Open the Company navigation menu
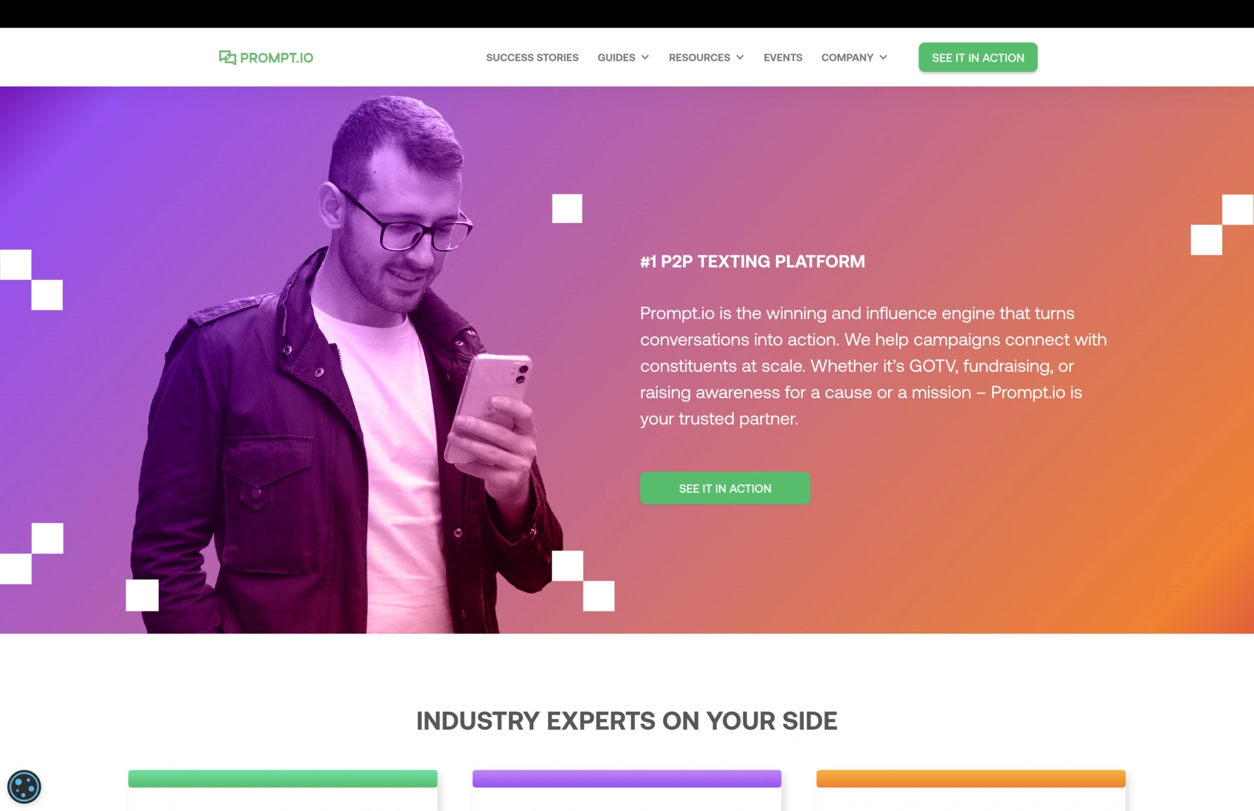This screenshot has height=811, width=1254. pos(847,57)
